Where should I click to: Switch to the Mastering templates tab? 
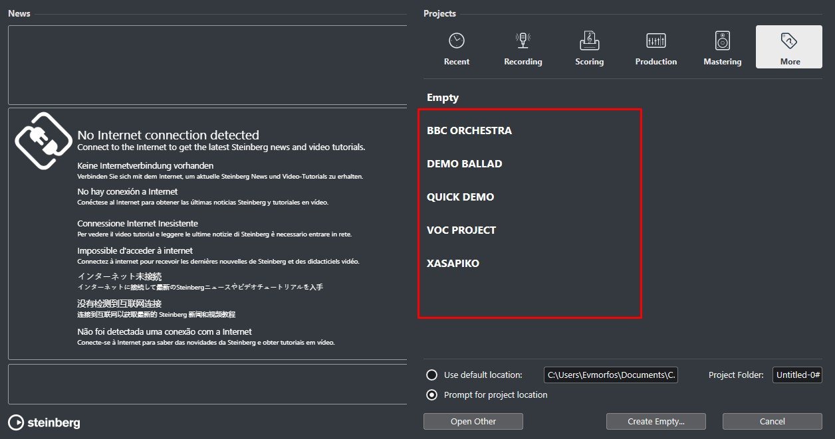(722, 47)
